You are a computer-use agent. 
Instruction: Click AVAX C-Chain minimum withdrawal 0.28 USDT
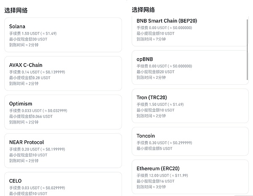(30, 78)
